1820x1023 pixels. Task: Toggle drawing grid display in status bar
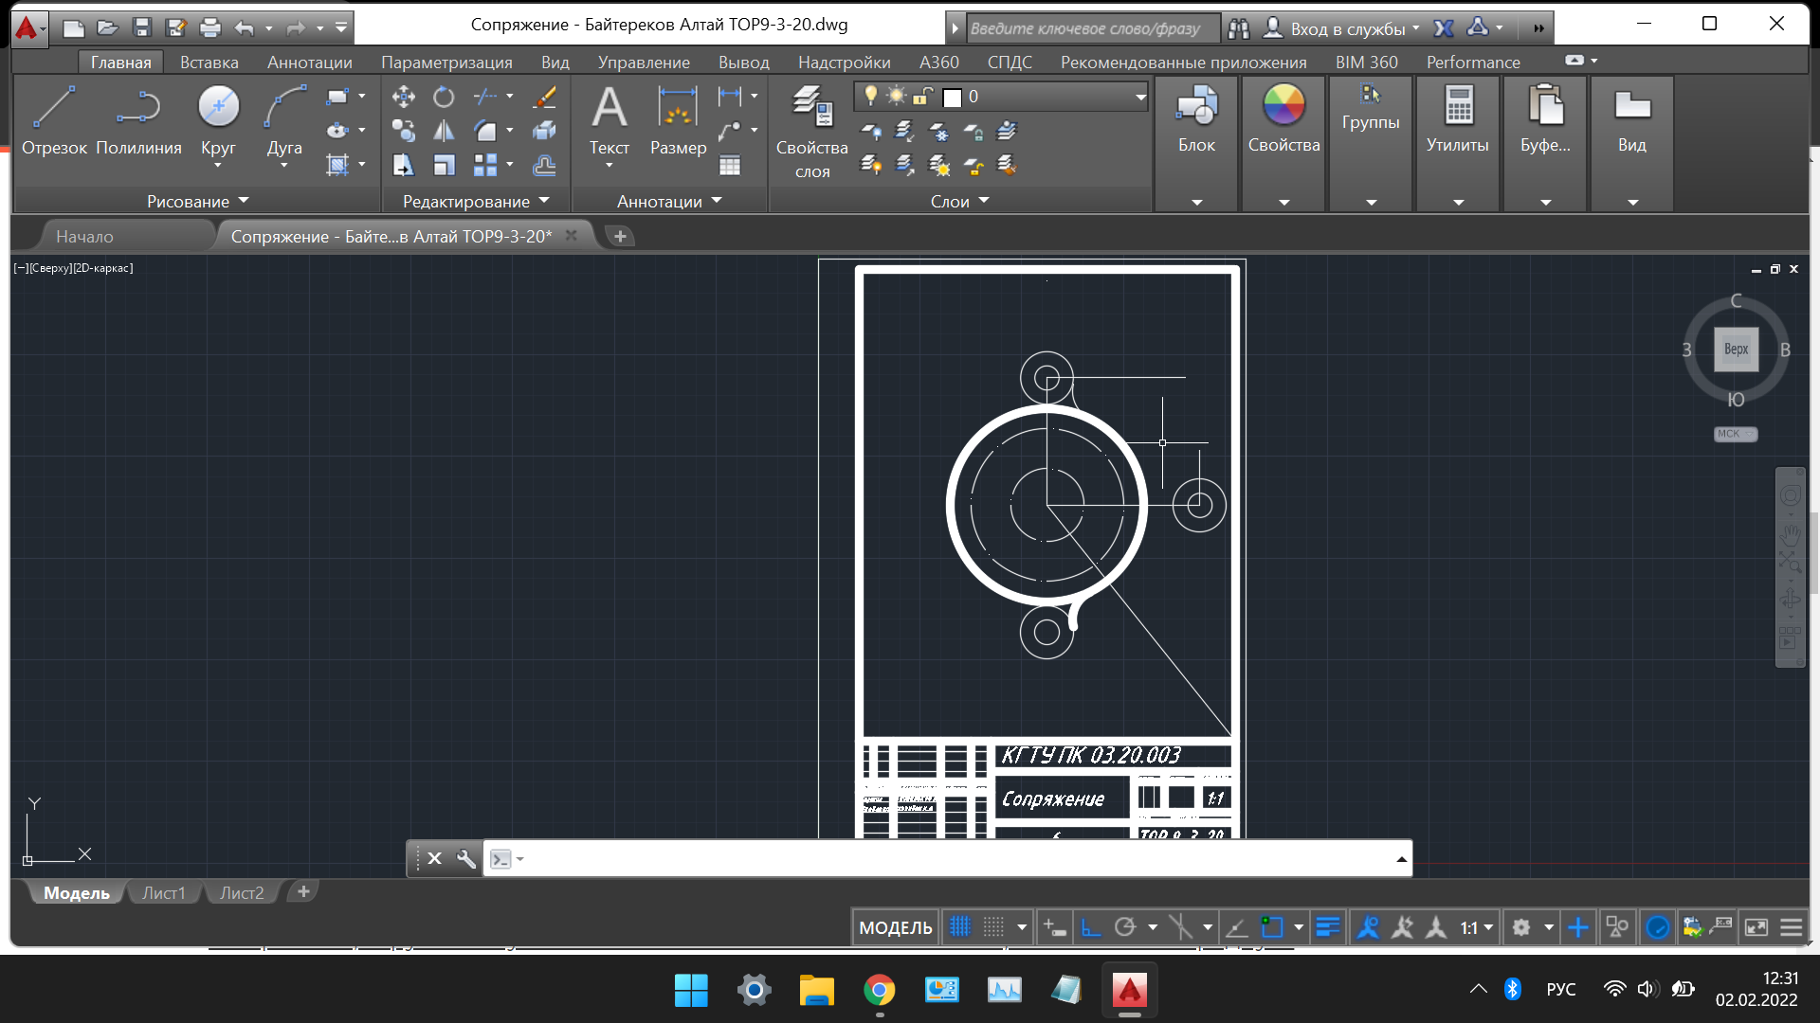(960, 927)
